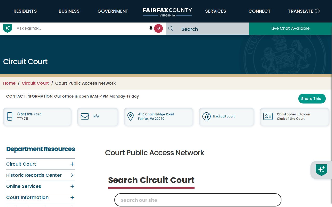This screenshot has width=332, height=207.
Task: Open the 4110 Chain Bridge Road address link
Action: [x=156, y=116]
